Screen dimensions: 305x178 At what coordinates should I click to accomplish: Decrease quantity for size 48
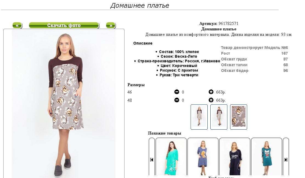[x=177, y=100]
